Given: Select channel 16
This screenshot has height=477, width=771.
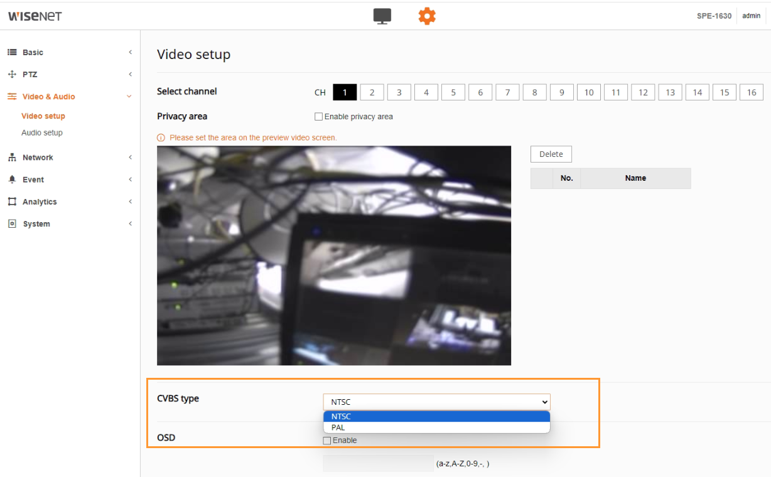Looking at the screenshot, I should tap(752, 92).
